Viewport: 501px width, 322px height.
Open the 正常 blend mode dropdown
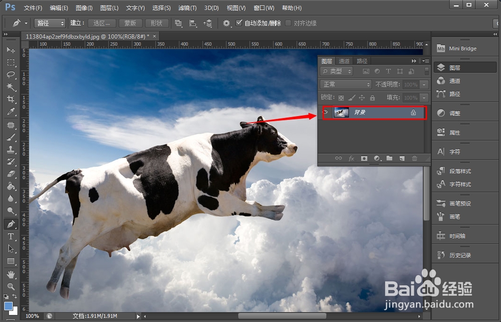pyautogui.click(x=345, y=84)
